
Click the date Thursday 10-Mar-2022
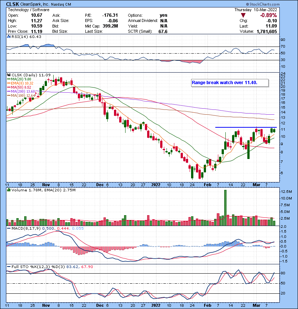tap(256, 10)
